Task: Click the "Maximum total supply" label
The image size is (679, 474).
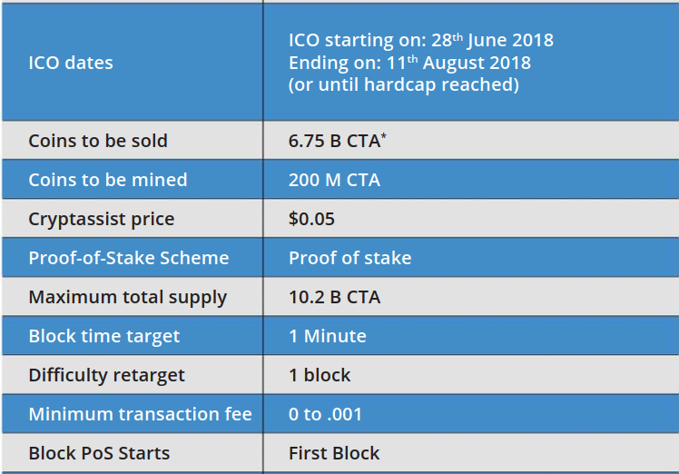Action: [x=127, y=297]
